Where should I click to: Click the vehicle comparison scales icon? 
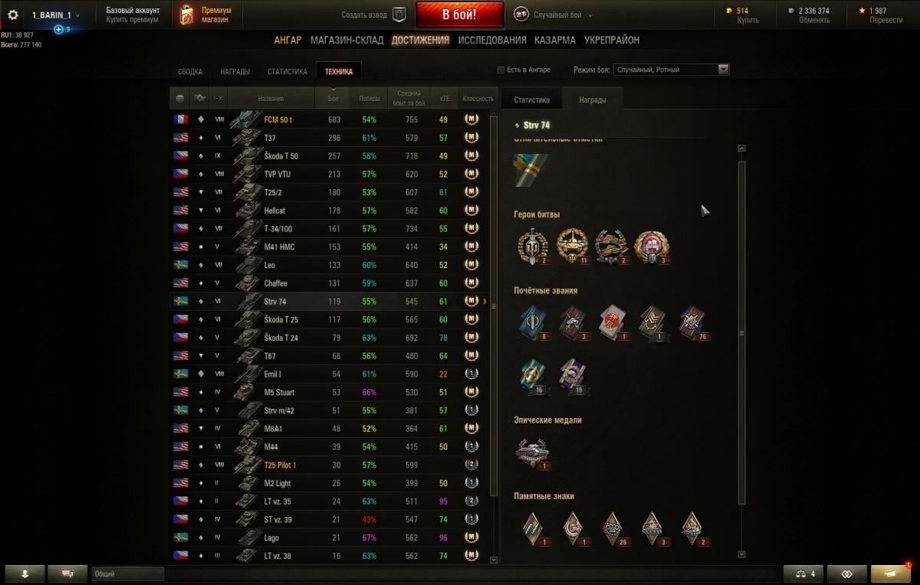tap(804, 574)
